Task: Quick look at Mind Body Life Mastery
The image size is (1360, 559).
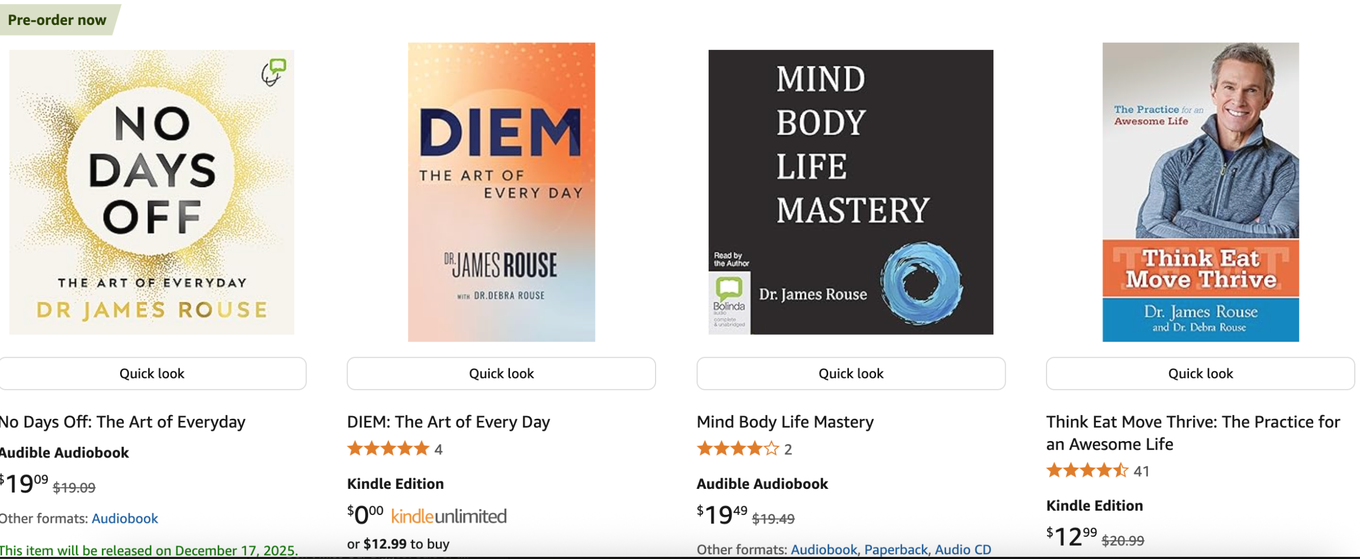Action: tap(851, 374)
